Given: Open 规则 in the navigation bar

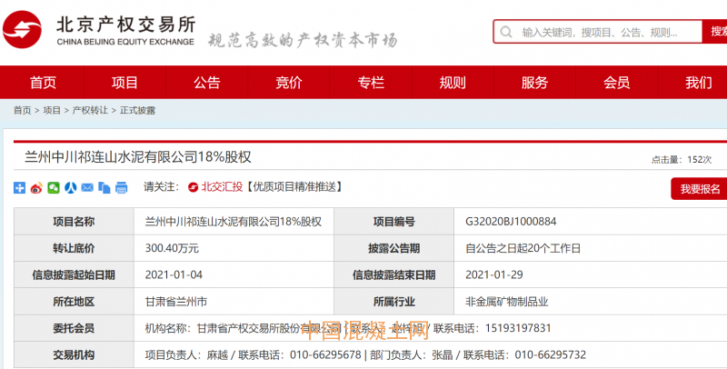Looking at the screenshot, I should tap(453, 83).
